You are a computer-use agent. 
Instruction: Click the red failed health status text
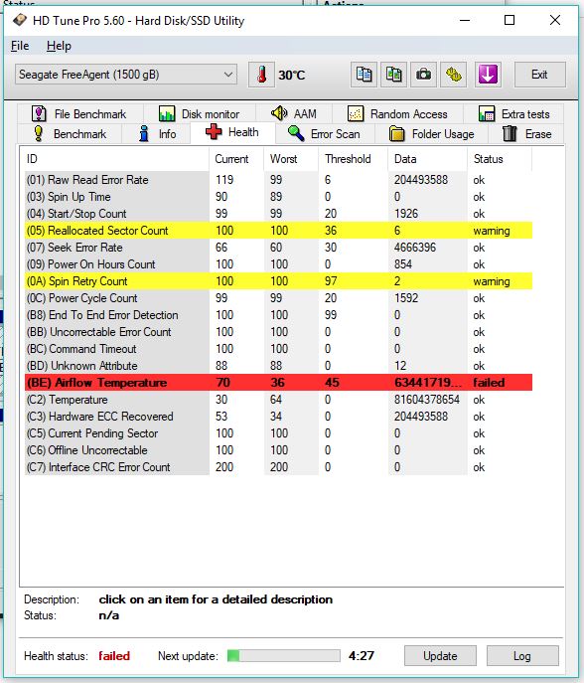(114, 655)
